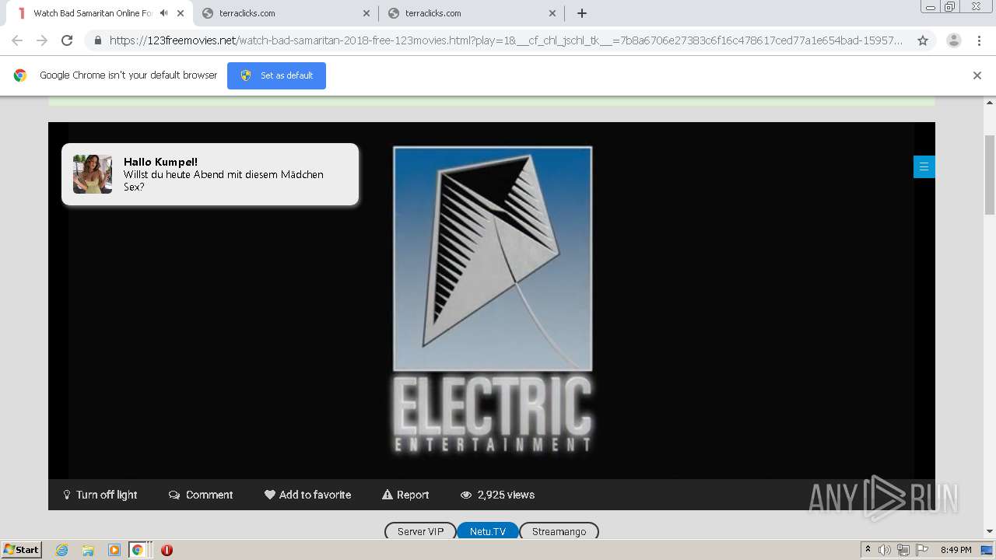996x560 pixels.
Task: Click the girl's photo in the notification
Action: pos(93,173)
